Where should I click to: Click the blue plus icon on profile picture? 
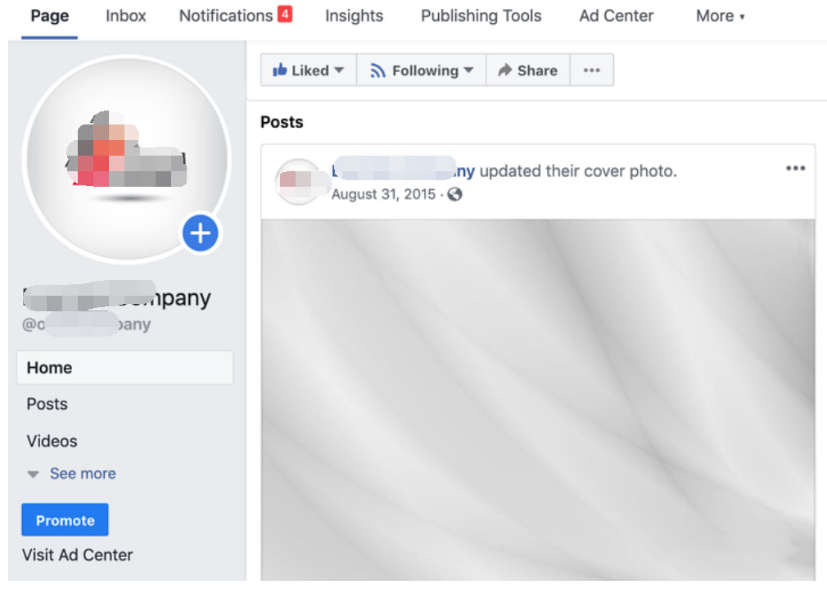point(200,233)
